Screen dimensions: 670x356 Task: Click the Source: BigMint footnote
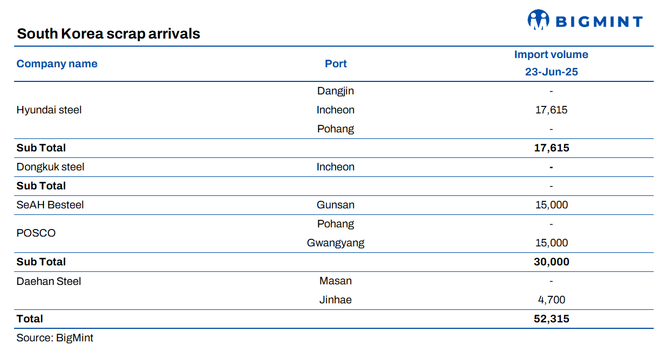55,338
